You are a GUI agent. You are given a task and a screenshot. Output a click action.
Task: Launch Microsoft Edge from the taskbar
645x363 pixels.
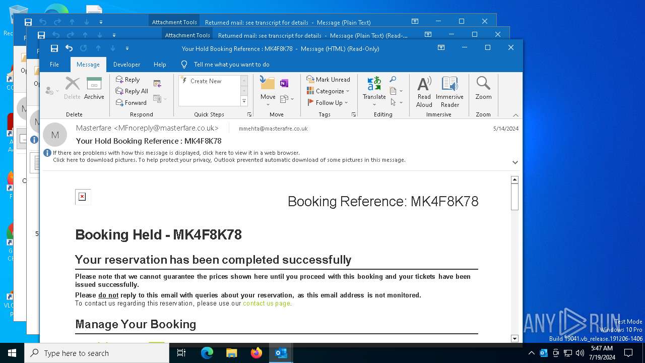pos(207,353)
